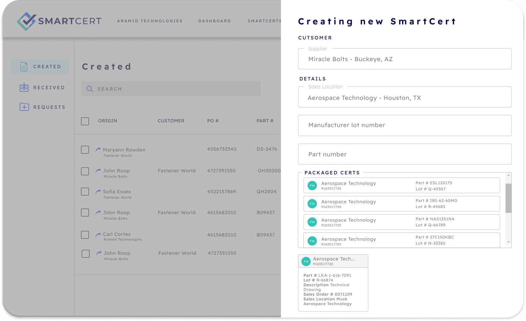Click the FW badge on the LKA-1-616-7091 card
This screenshot has height=321, width=526.
click(306, 261)
